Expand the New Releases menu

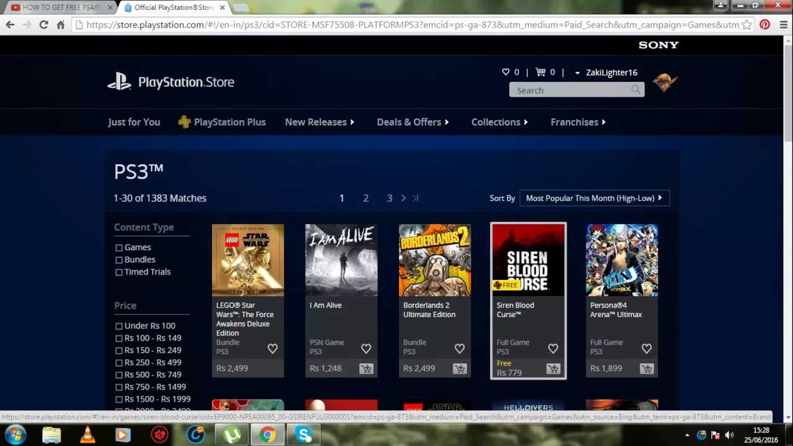coord(320,122)
